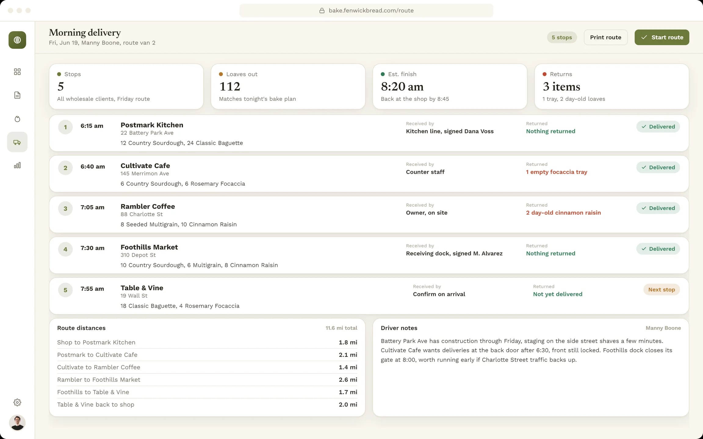Image resolution: width=703 pixels, height=439 pixels.
Task: Click the Next stop badge for Table & Vine
Action: (x=662, y=290)
